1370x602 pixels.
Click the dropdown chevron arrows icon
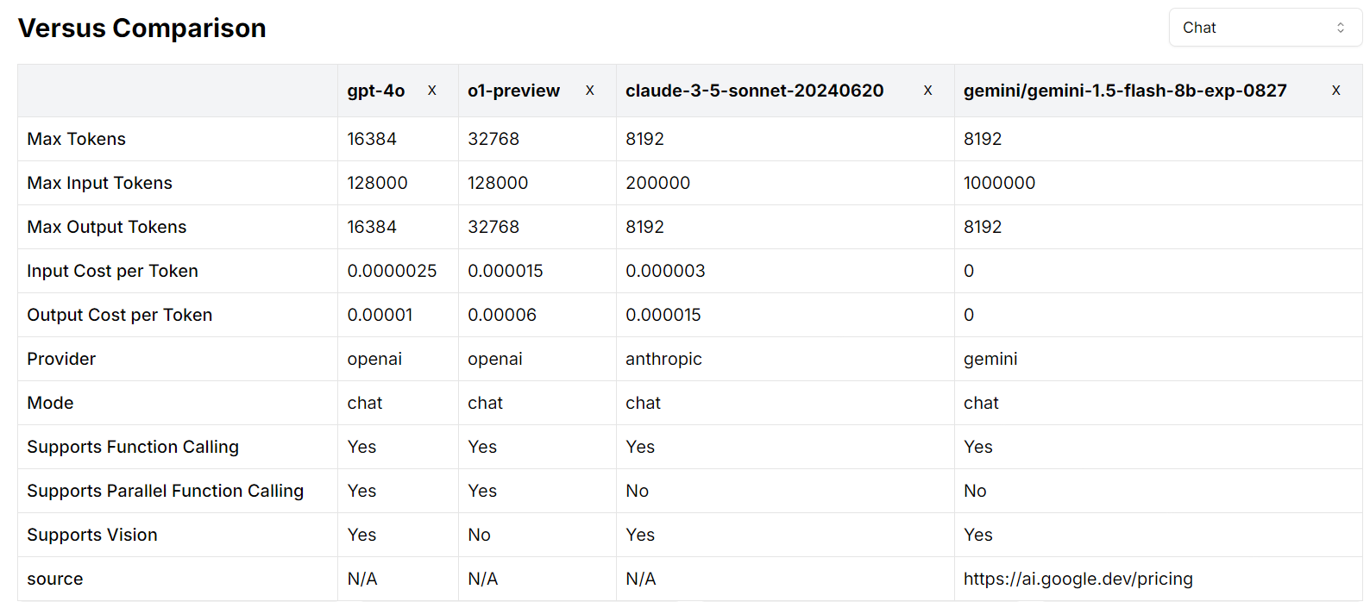(1341, 28)
